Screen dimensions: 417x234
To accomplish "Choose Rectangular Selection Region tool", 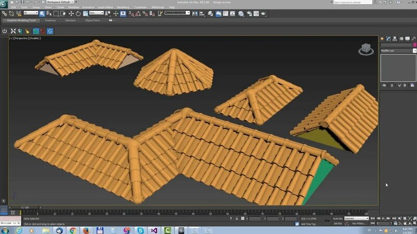I will pos(56,14).
